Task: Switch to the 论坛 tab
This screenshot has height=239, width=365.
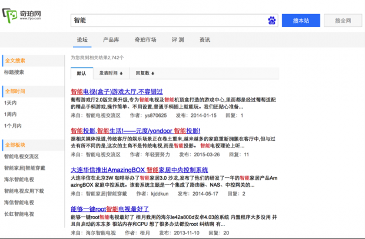Action: (x=82, y=40)
